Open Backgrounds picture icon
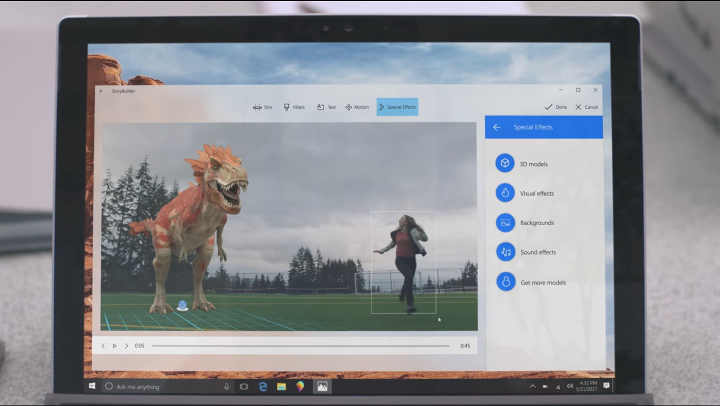720x406 pixels. pos(505,223)
